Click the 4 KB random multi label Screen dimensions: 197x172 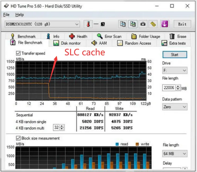[x=30, y=128]
